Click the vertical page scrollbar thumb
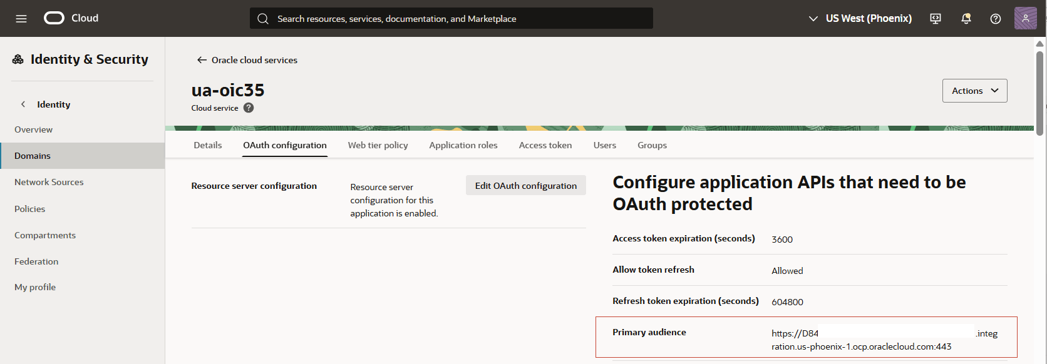 coord(1040,94)
